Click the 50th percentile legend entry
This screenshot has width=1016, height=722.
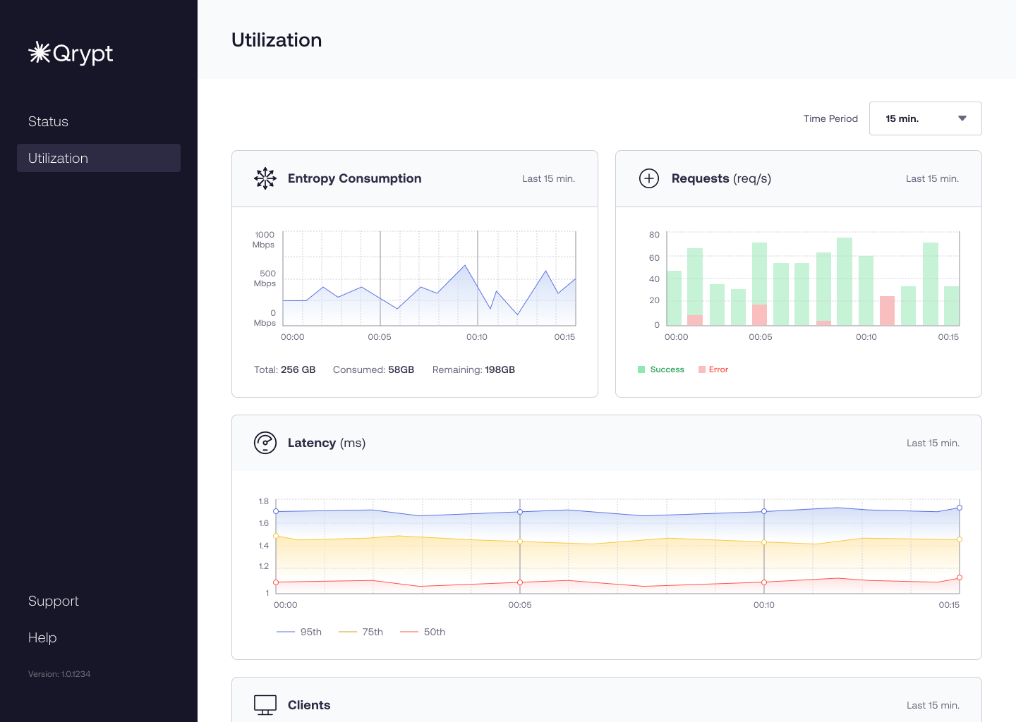coord(423,632)
